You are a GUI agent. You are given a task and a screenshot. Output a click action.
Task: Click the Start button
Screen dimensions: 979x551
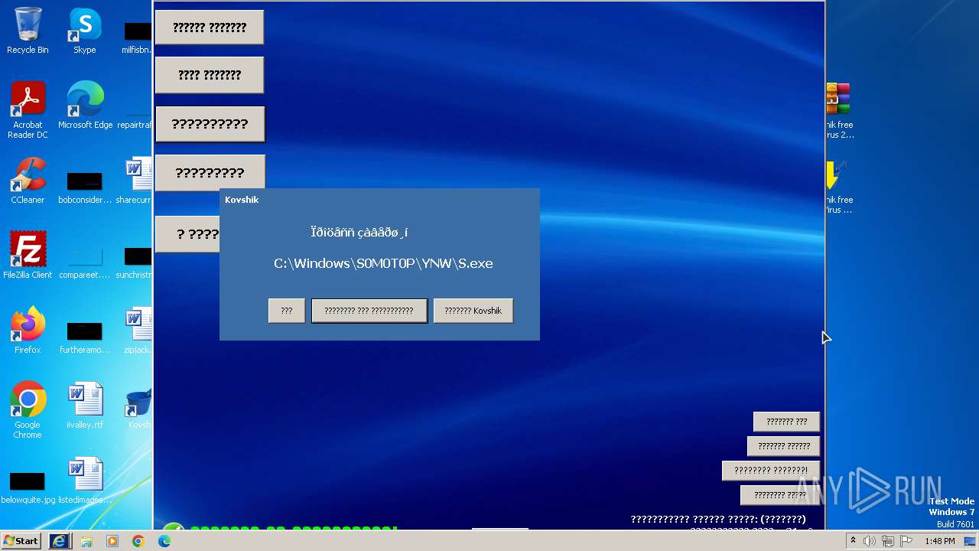pos(21,541)
